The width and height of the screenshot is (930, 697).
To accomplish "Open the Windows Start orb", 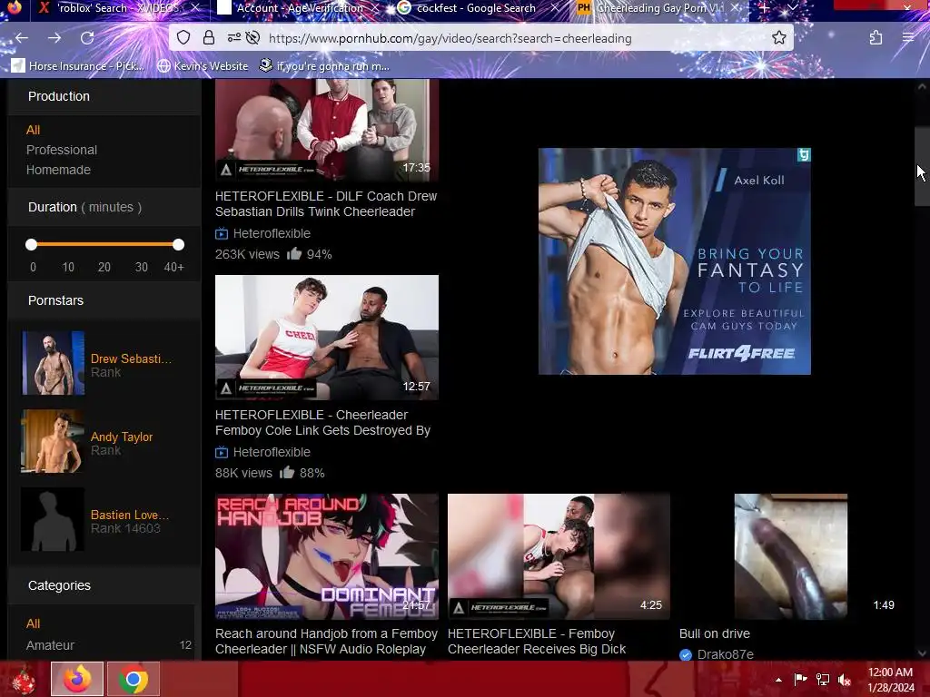I will [x=23, y=679].
